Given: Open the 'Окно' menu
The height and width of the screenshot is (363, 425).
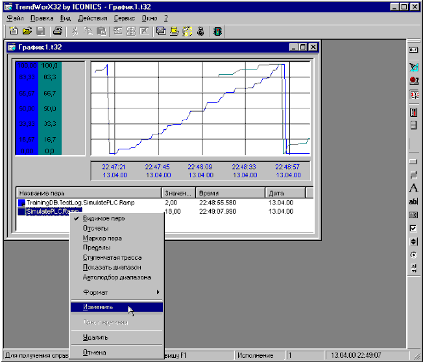Looking at the screenshot, I should tap(149, 18).
